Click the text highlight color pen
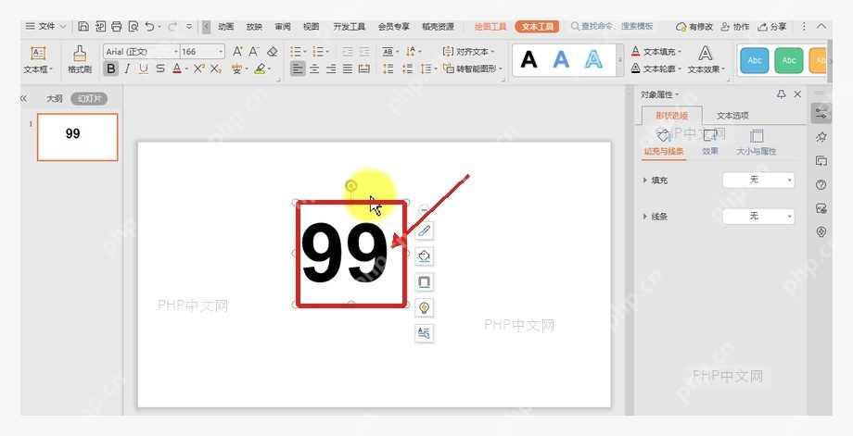Viewport: 853px width, 436px height. point(260,69)
